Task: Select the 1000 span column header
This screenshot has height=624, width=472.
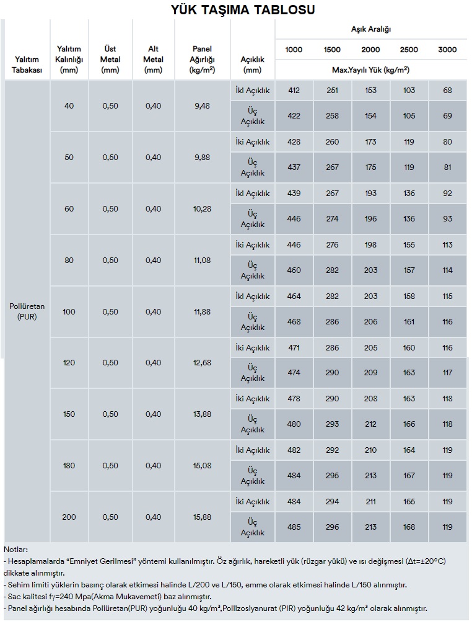Action: coord(294,50)
